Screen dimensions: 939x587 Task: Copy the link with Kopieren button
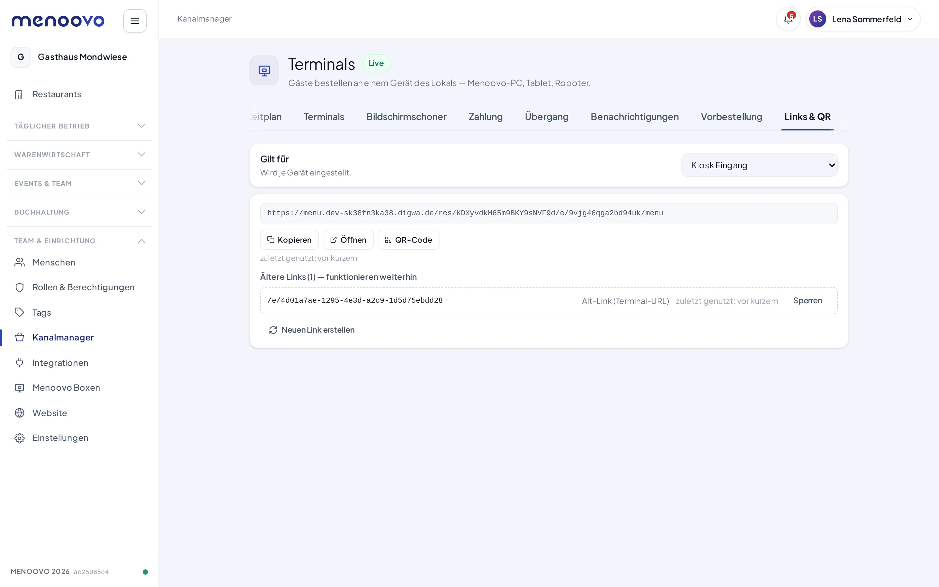pyautogui.click(x=289, y=240)
